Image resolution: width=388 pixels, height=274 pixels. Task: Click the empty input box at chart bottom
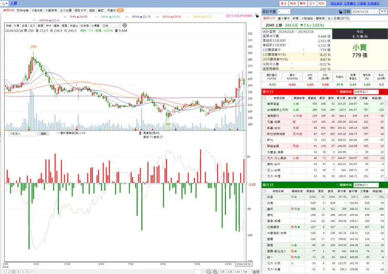[x=198, y=272]
